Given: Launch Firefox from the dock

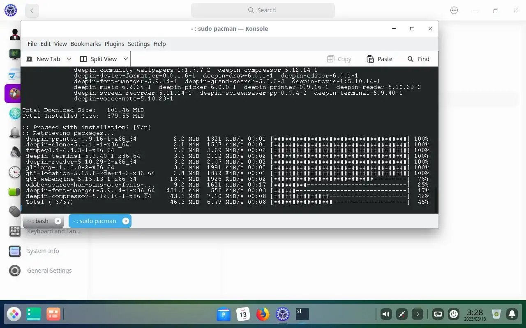Looking at the screenshot, I should tap(263, 314).
